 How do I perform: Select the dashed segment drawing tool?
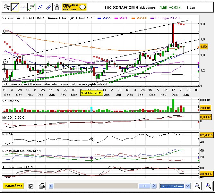(40, 7)
